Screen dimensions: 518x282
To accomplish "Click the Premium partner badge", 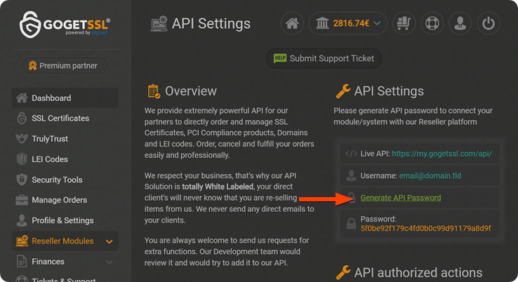I will tap(65, 65).
